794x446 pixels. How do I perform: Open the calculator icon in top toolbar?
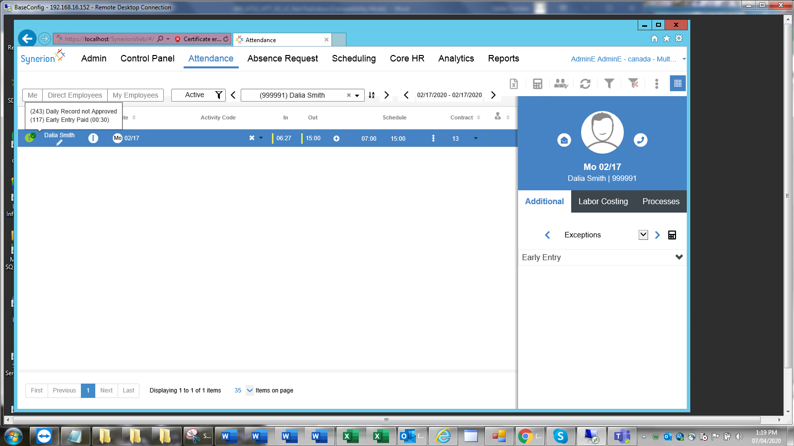point(537,84)
